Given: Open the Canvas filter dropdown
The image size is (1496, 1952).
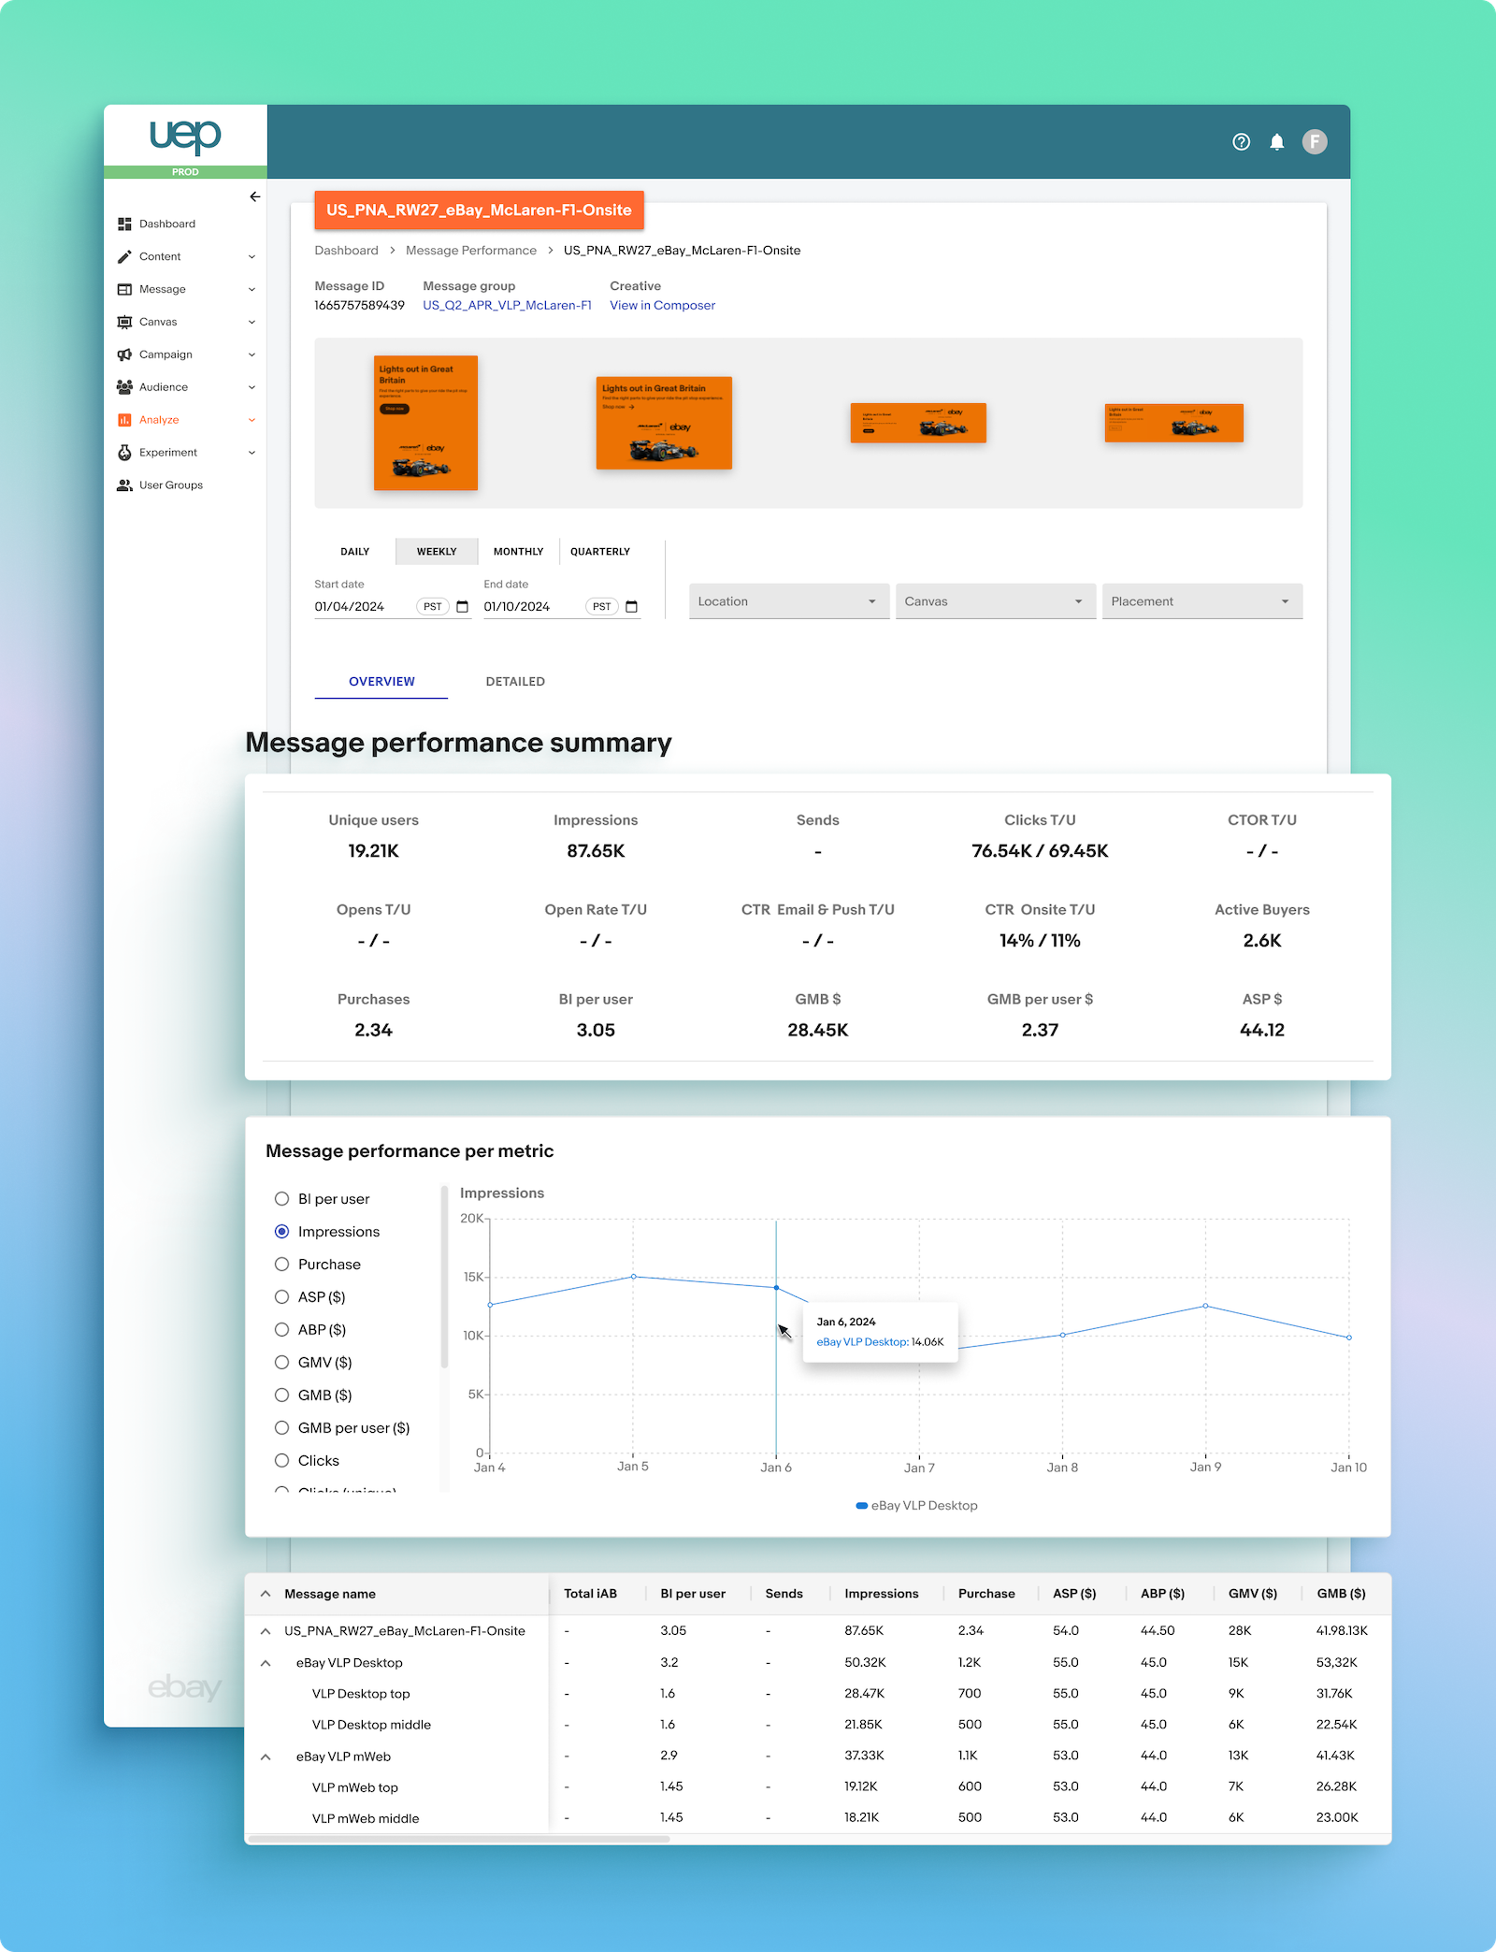Looking at the screenshot, I should (x=995, y=601).
